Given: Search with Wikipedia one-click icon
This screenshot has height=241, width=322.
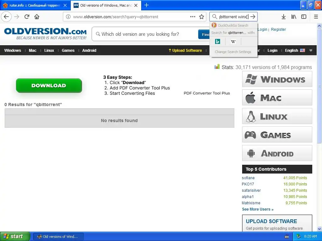Looking at the screenshot, I should click(233, 42).
